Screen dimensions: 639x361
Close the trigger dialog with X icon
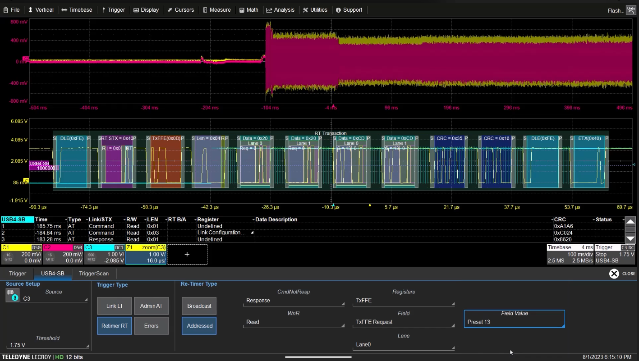614,274
